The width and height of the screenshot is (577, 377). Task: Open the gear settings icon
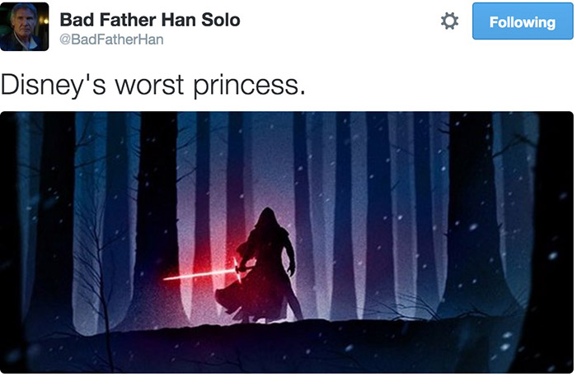point(450,21)
